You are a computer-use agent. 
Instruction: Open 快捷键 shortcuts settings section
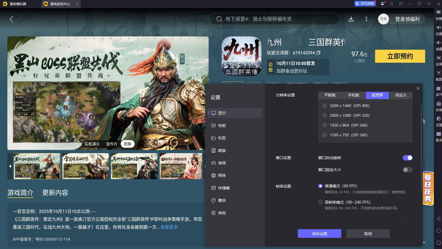(235, 188)
